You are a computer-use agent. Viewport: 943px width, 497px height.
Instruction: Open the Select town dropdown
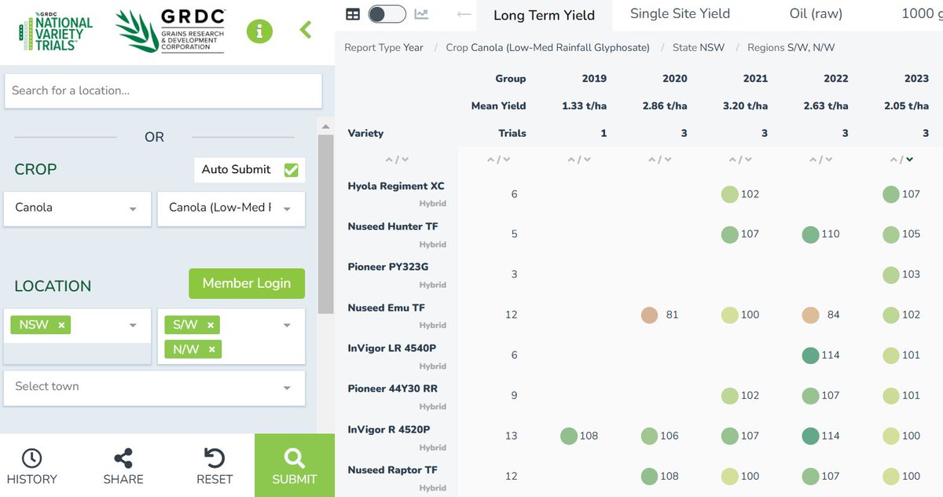coord(154,387)
